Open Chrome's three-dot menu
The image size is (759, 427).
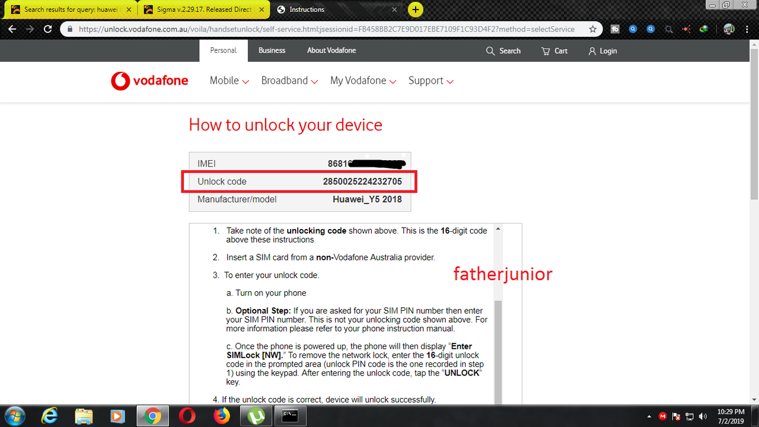747,28
